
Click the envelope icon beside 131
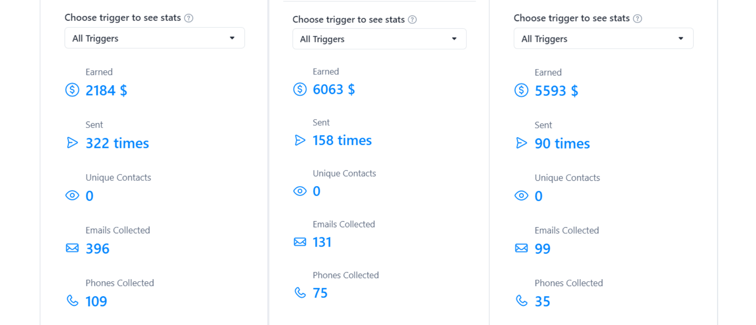[300, 242]
